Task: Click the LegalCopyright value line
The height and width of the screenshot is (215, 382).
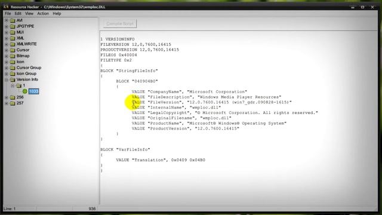Action: (225, 113)
